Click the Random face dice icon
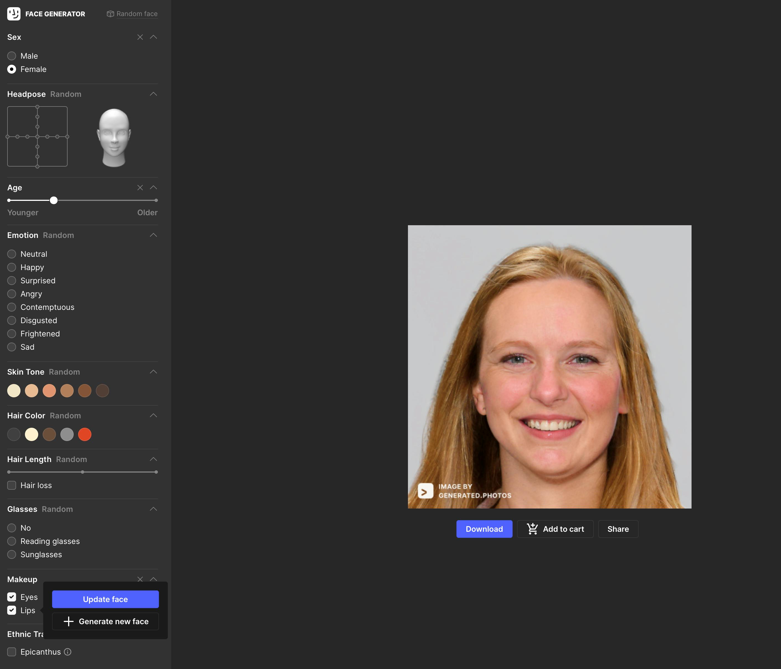This screenshot has height=669, width=781. [110, 14]
